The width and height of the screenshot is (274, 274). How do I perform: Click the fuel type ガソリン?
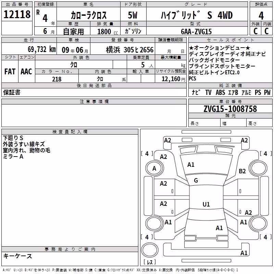click(x=133, y=31)
